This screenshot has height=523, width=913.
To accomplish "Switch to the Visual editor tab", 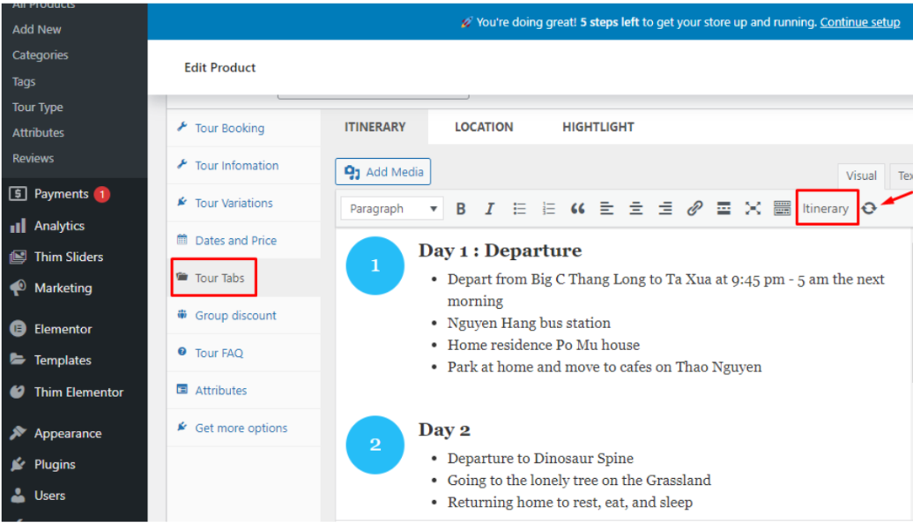I will pos(861,176).
